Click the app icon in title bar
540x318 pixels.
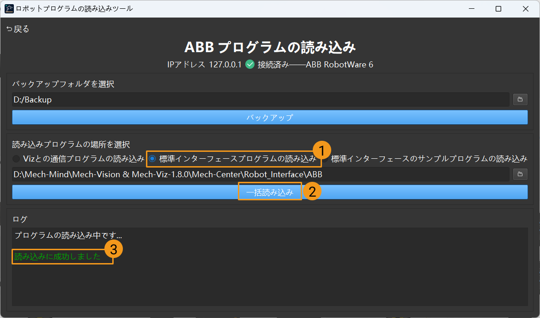click(9, 9)
